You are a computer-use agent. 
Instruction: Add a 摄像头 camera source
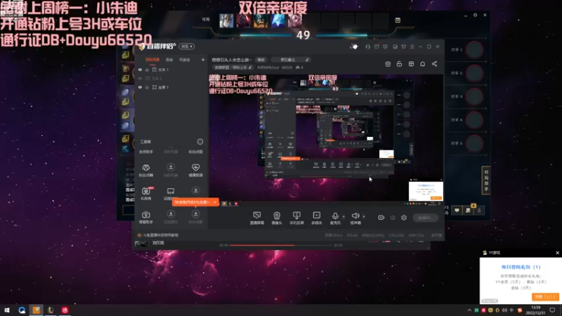[277, 218]
